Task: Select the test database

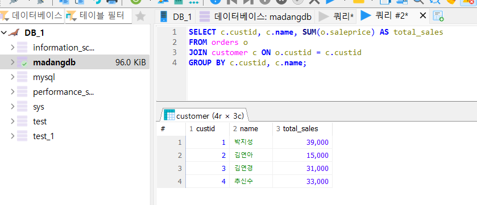Action: (x=40, y=122)
